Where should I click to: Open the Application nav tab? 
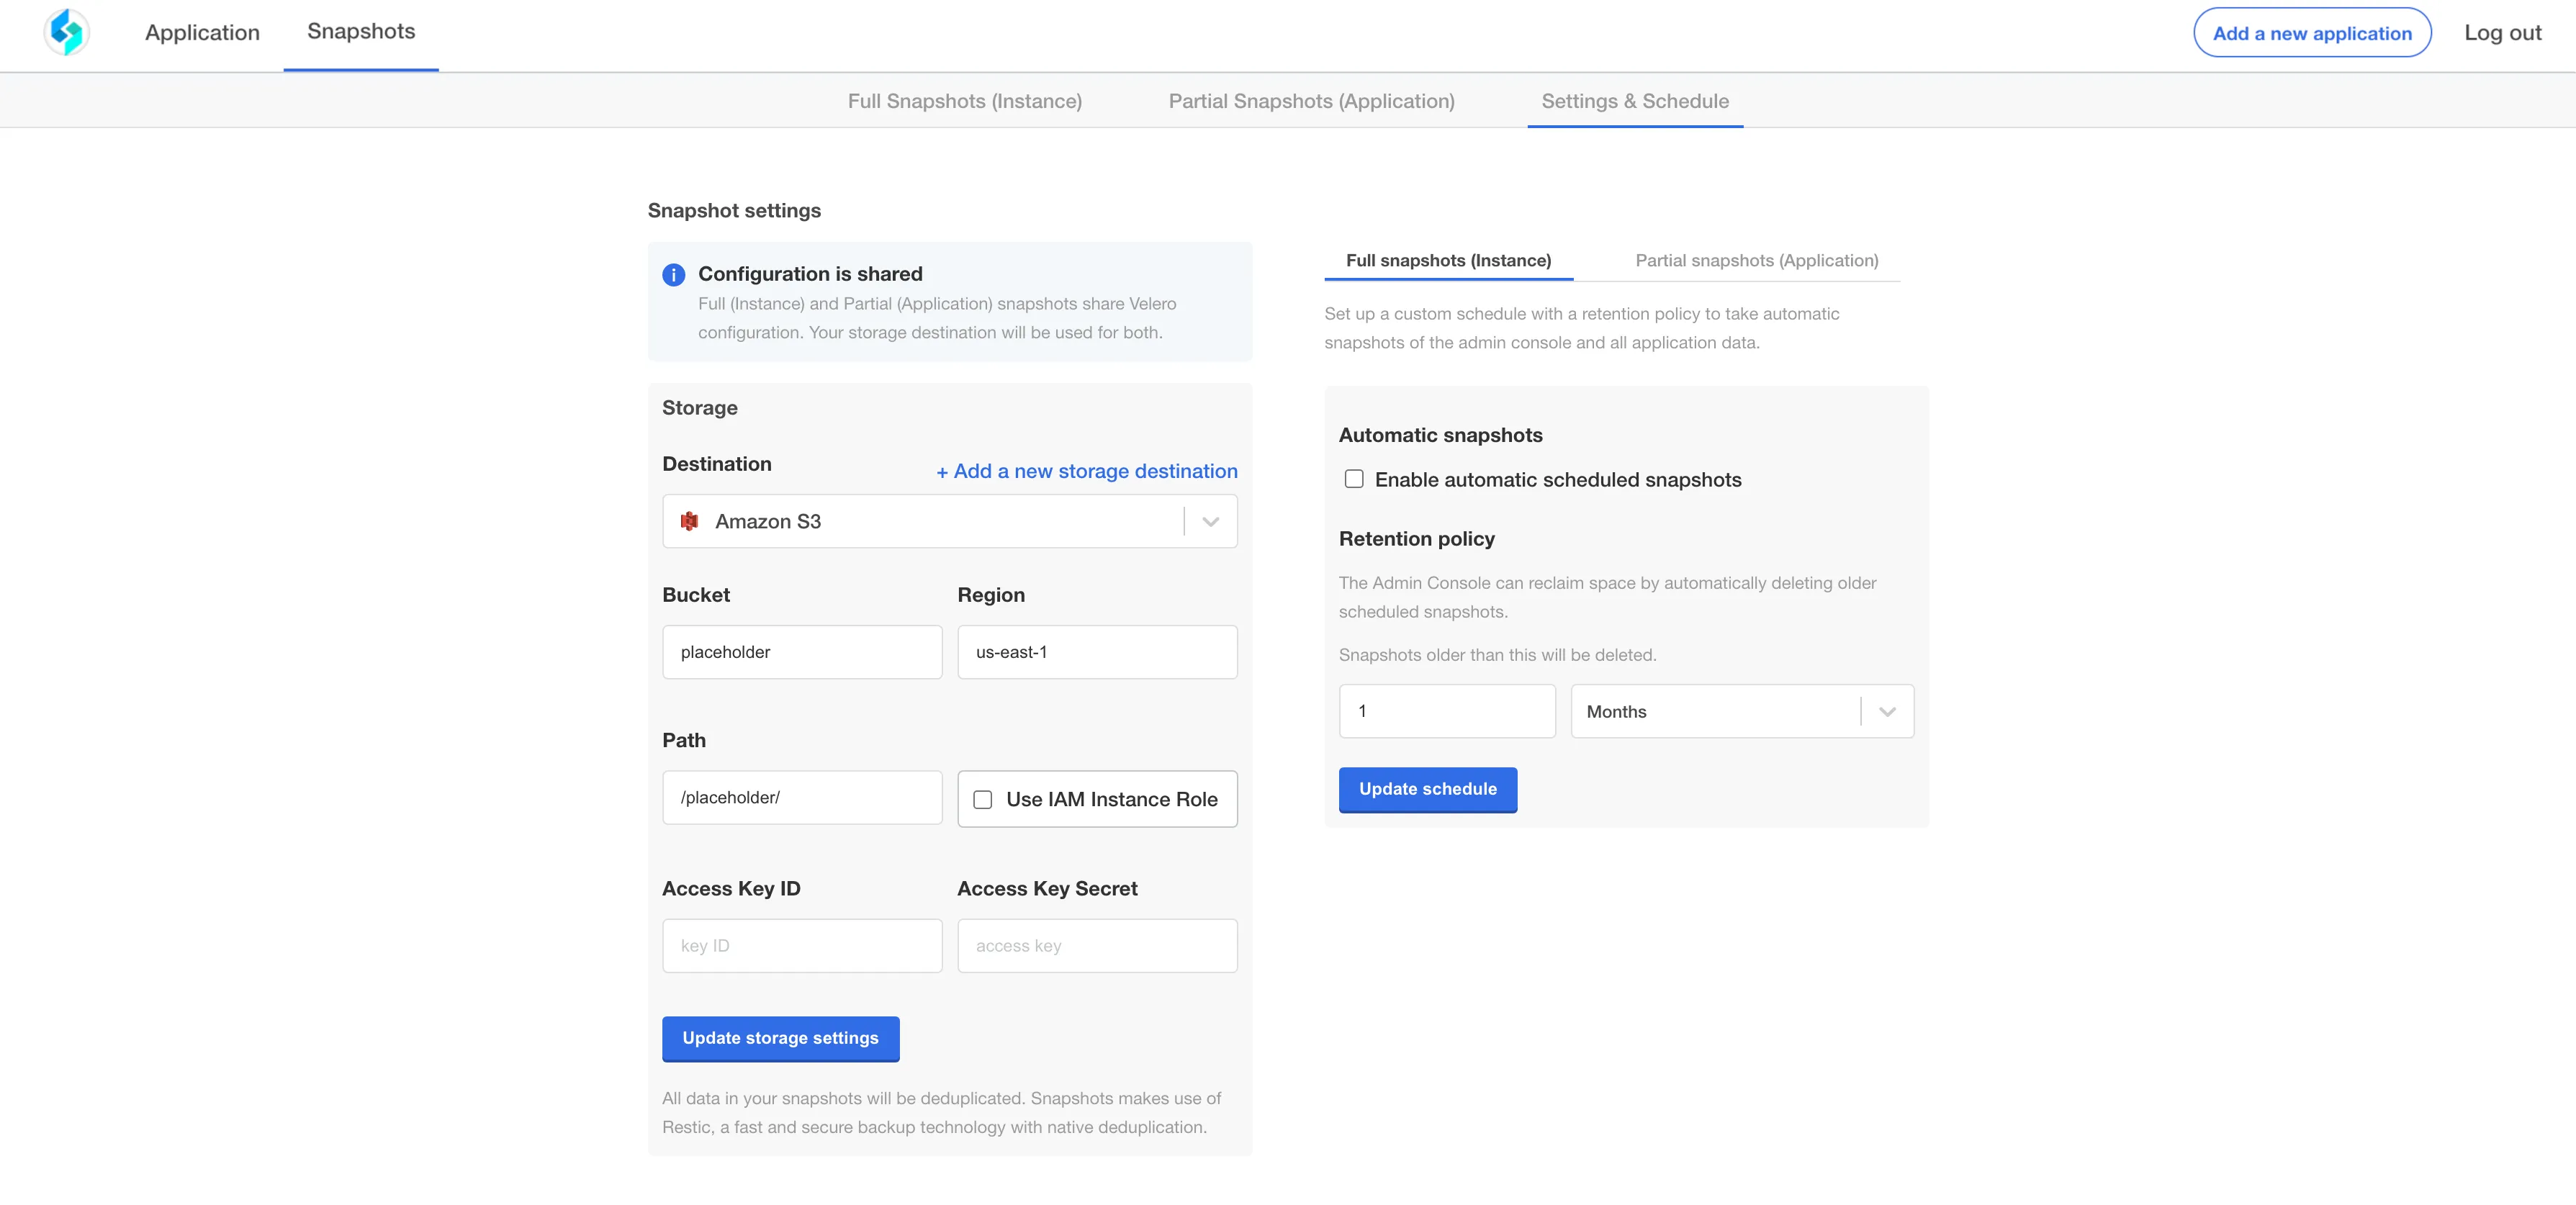(202, 32)
